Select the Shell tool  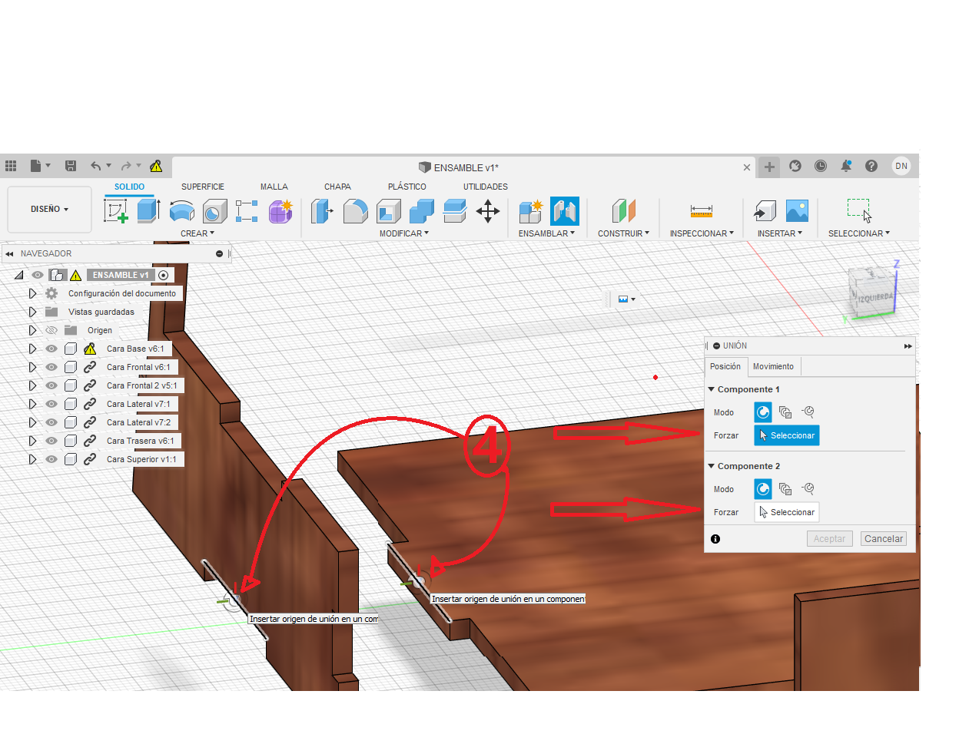point(388,211)
